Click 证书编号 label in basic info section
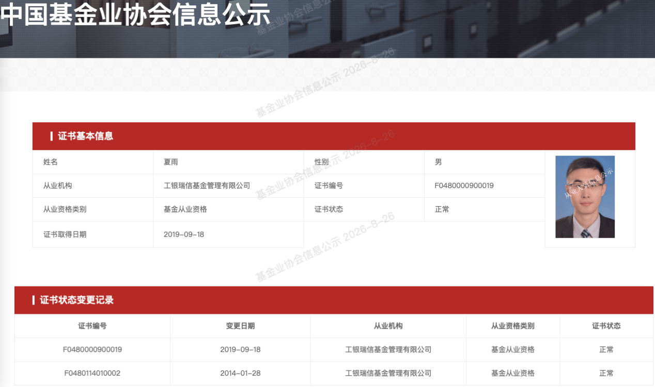 [x=329, y=186]
